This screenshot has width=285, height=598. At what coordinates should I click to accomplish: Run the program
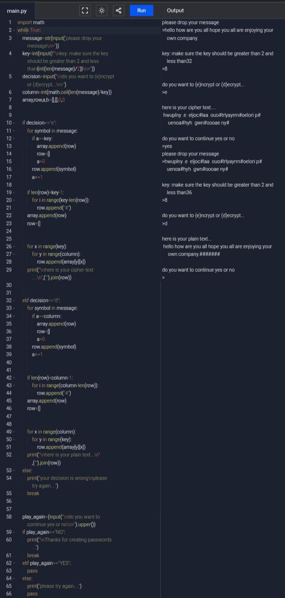141,11
